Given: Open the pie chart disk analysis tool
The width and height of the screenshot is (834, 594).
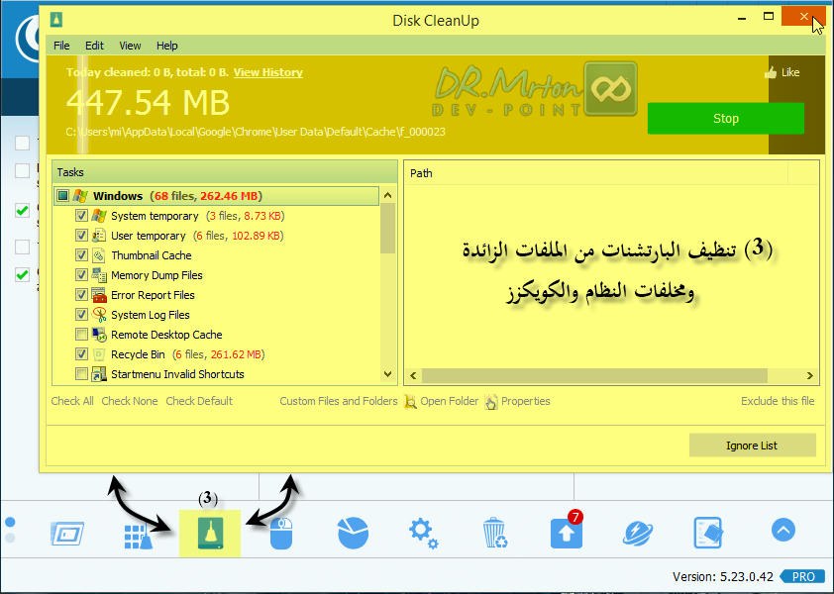Looking at the screenshot, I should (353, 533).
